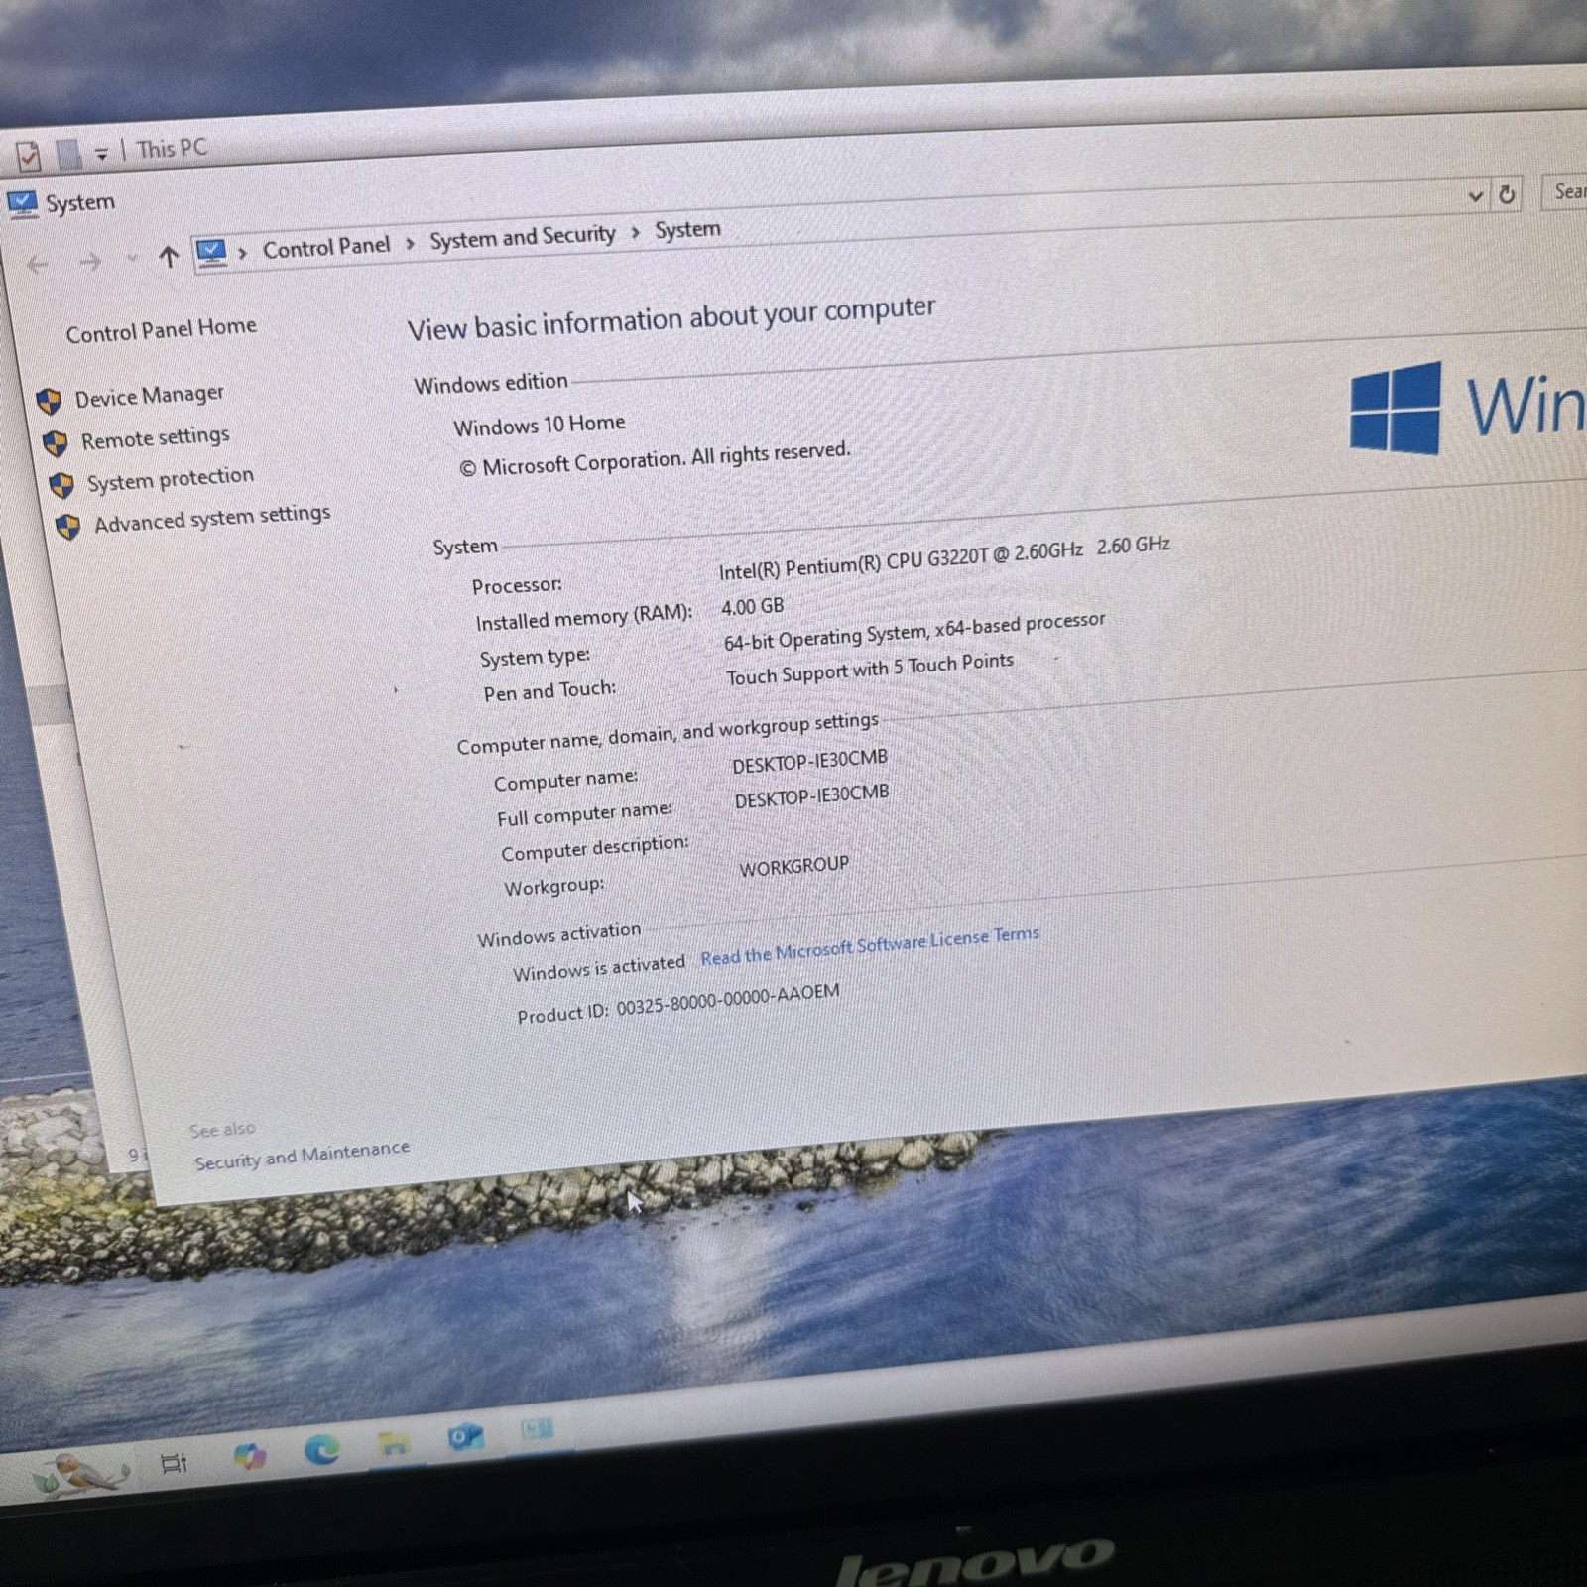Open Task View on taskbar
The height and width of the screenshot is (1587, 1587).
(x=174, y=1462)
